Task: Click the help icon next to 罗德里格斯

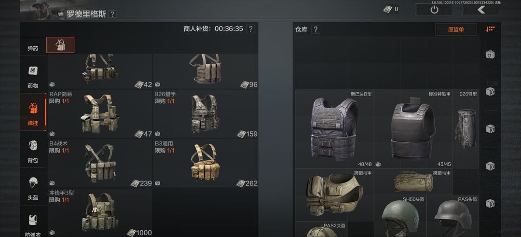Action: pos(112,14)
